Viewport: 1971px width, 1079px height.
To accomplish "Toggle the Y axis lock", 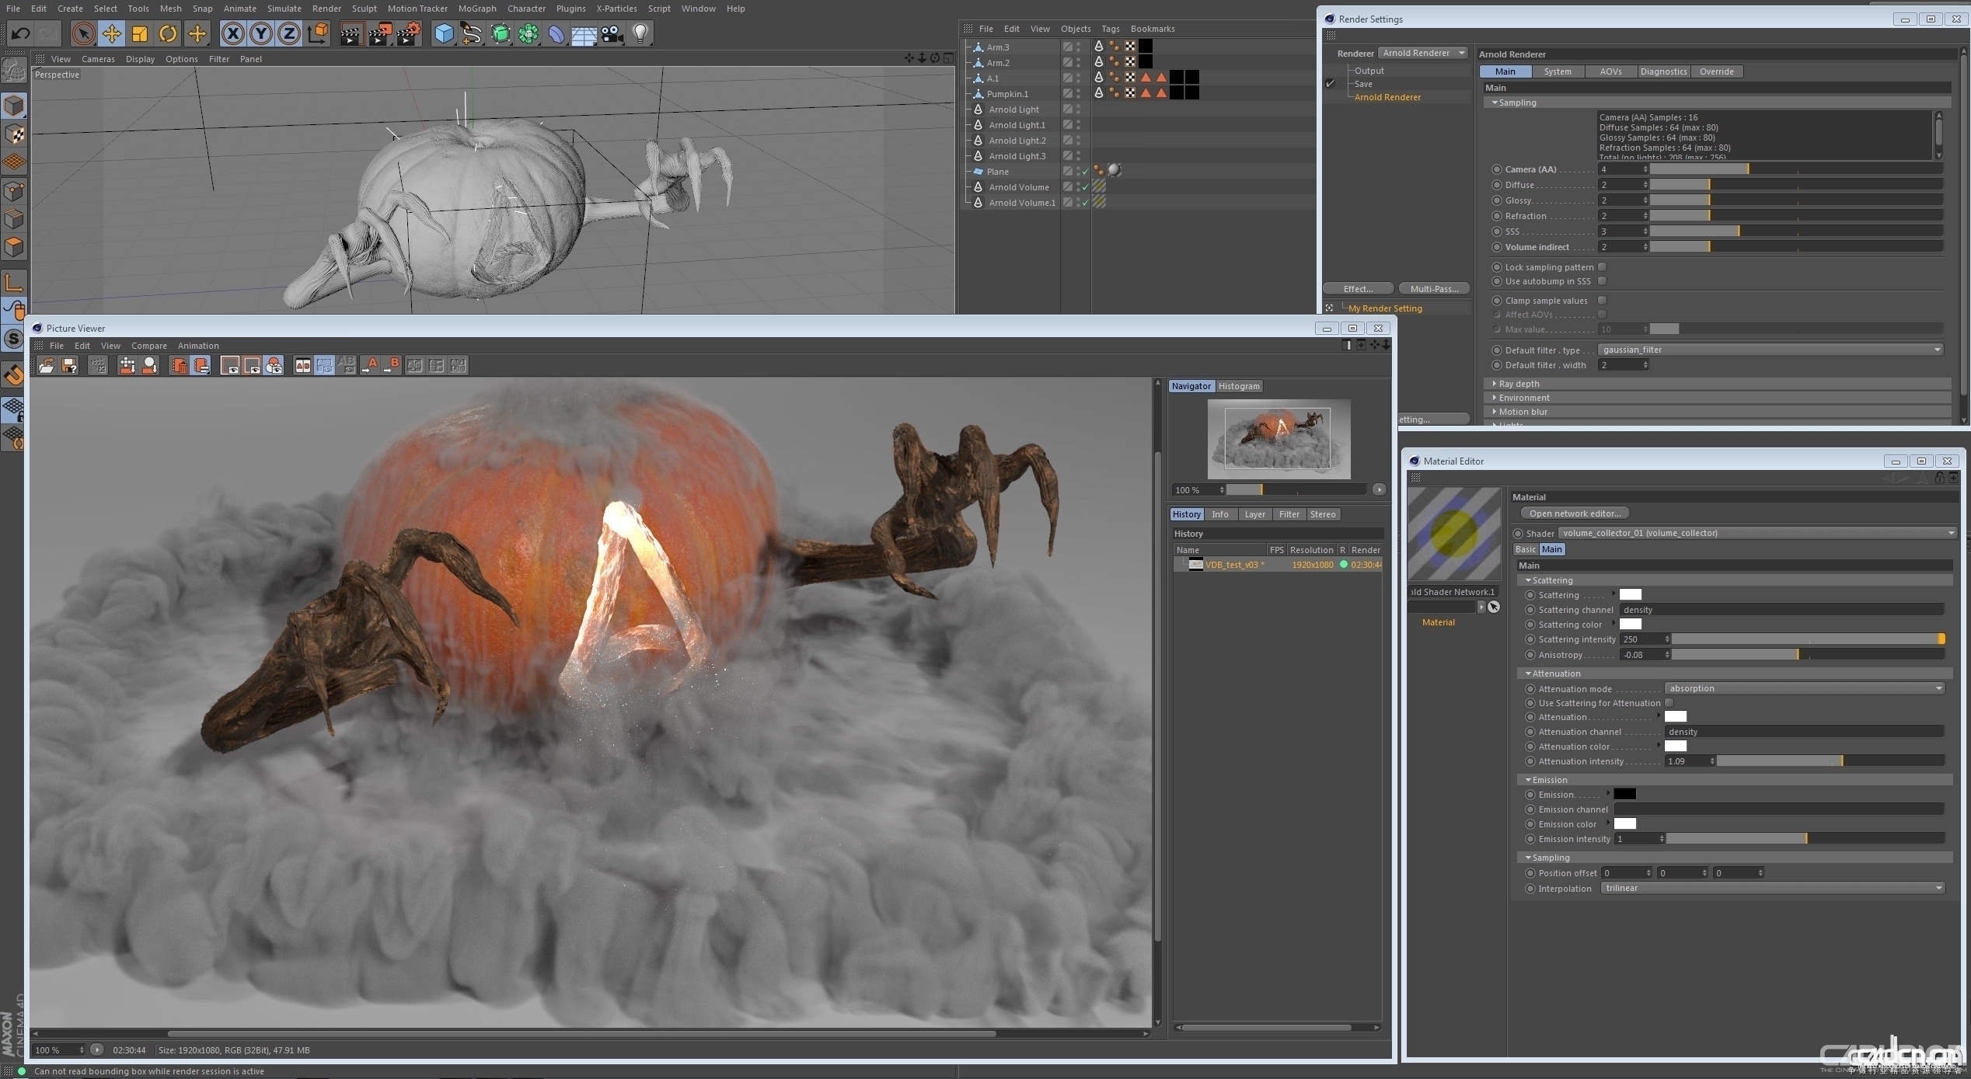I will 261,33.
